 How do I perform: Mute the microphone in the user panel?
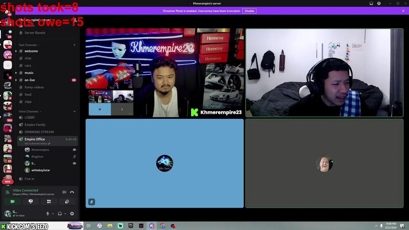click(48, 214)
